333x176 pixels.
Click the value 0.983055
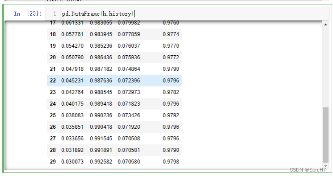(101, 23)
